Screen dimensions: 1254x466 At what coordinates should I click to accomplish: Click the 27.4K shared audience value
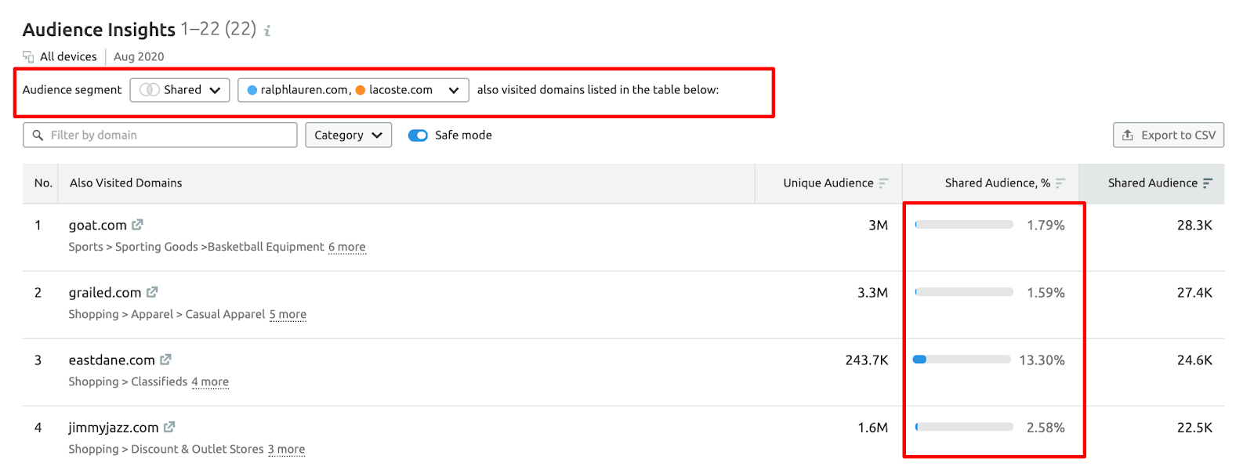pyautogui.click(x=1194, y=293)
